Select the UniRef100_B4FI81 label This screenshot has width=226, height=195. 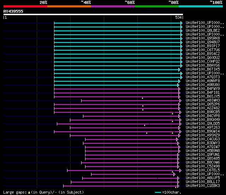coord(203,92)
